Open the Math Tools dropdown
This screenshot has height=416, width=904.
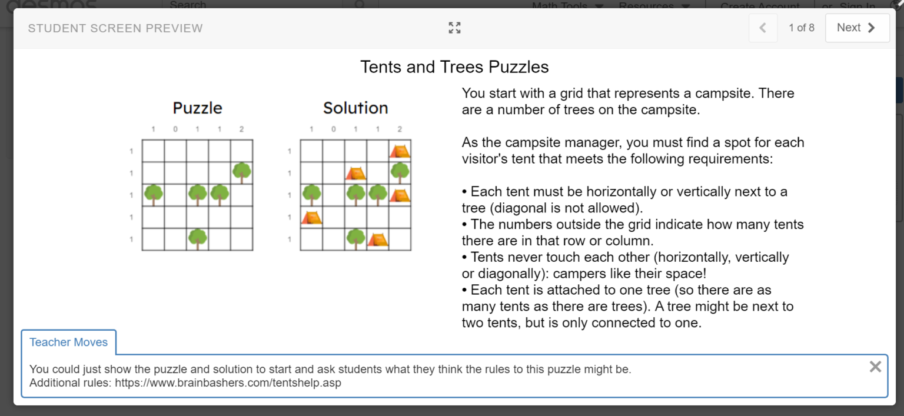click(x=560, y=6)
